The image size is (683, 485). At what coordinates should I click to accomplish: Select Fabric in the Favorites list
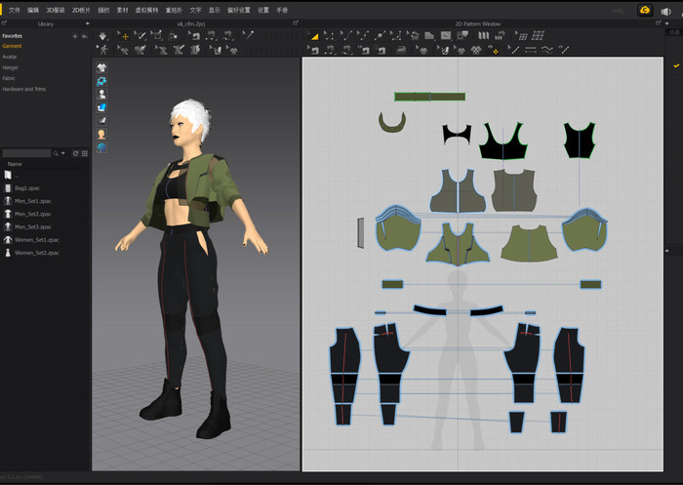click(9, 78)
